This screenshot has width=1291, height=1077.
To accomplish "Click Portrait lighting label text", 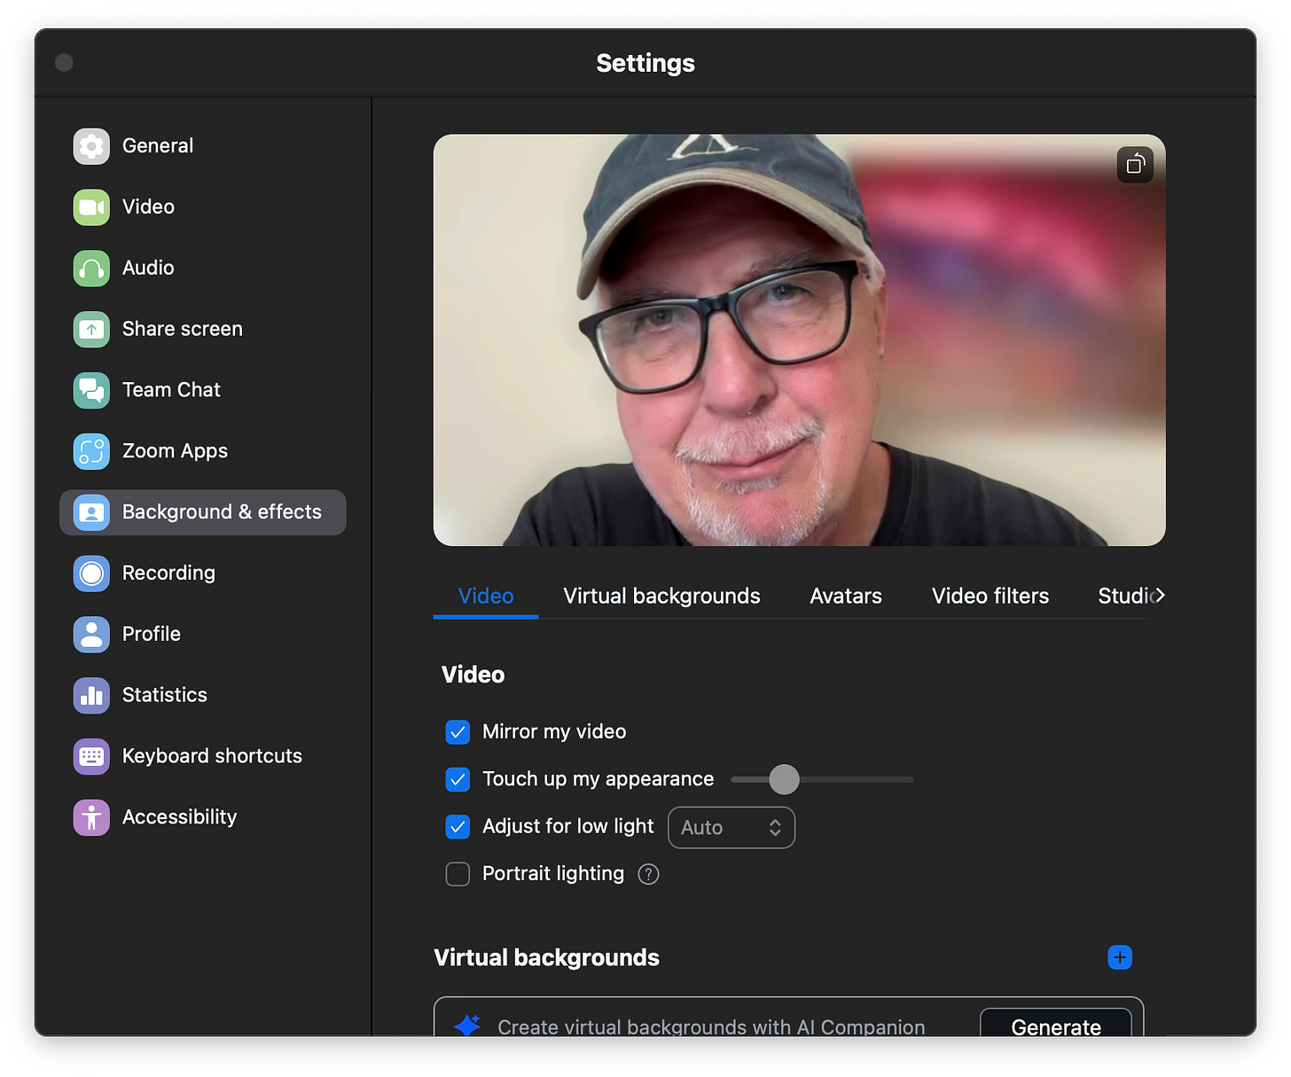I will [553, 873].
